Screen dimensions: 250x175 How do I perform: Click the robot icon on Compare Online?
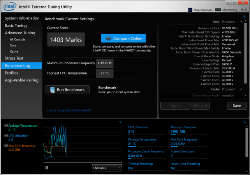click(x=108, y=38)
